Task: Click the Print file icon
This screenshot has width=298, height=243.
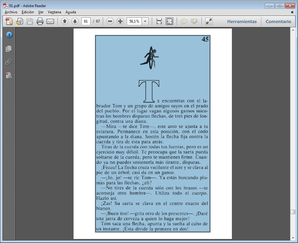Action: coord(40,21)
